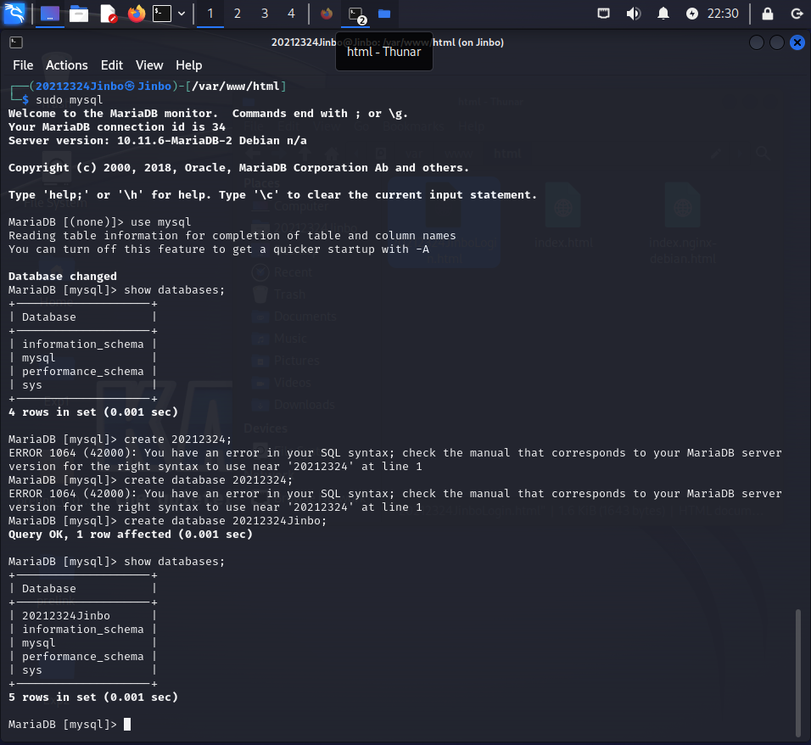Minimize the terminal window
The width and height of the screenshot is (811, 745).
coord(757,42)
